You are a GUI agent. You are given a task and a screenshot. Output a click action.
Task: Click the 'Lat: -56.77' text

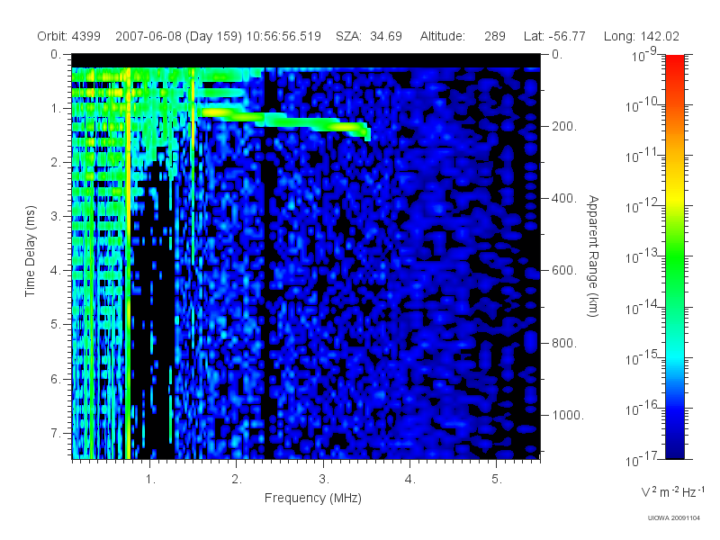tap(554, 36)
